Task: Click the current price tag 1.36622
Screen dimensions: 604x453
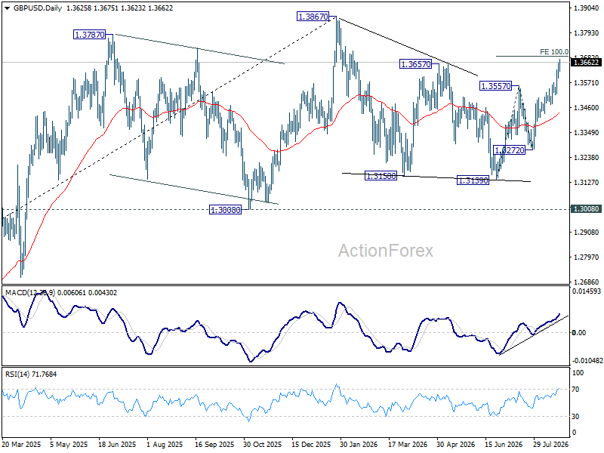Action: click(587, 63)
